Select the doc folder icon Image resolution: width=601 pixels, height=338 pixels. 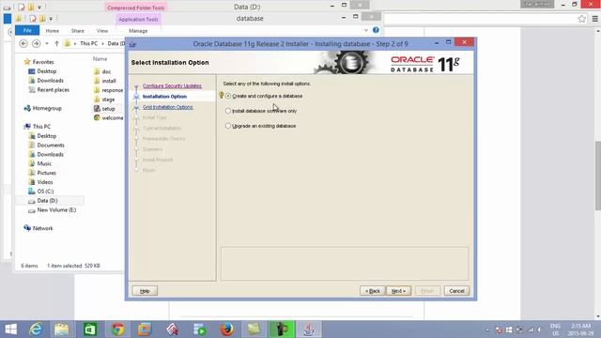pyautogui.click(x=97, y=71)
